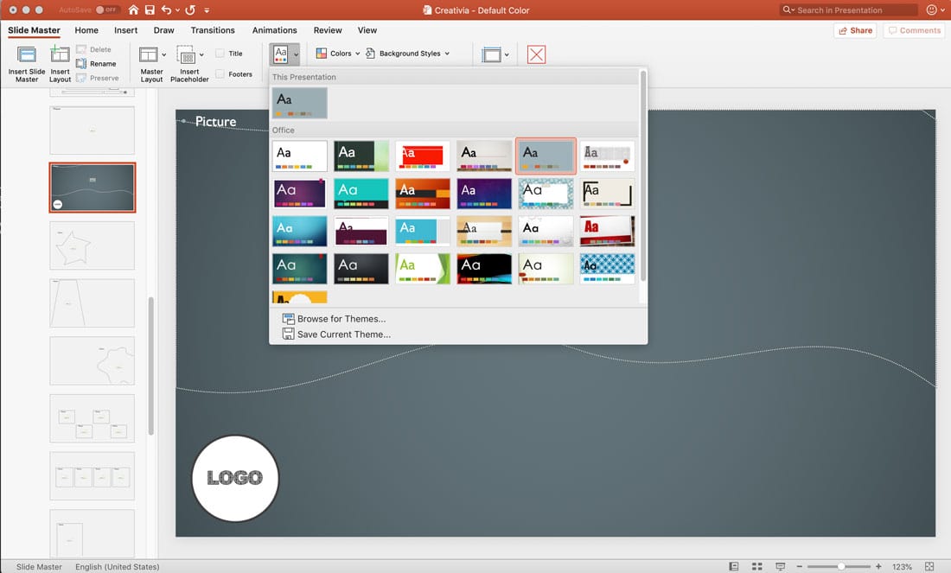Open the Transitions ribbon tab
This screenshot has height=573, width=951.
[213, 29]
